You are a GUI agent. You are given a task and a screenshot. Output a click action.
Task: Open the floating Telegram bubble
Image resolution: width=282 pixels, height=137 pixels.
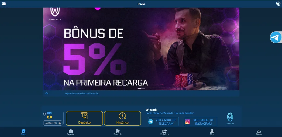tap(276, 37)
